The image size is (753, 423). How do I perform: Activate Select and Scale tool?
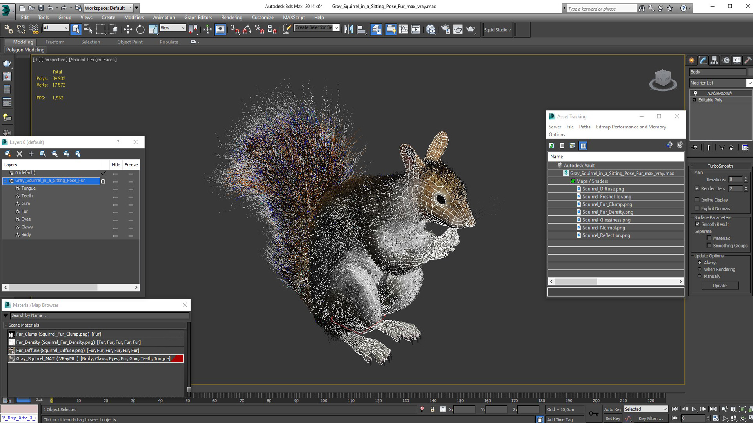(x=153, y=29)
